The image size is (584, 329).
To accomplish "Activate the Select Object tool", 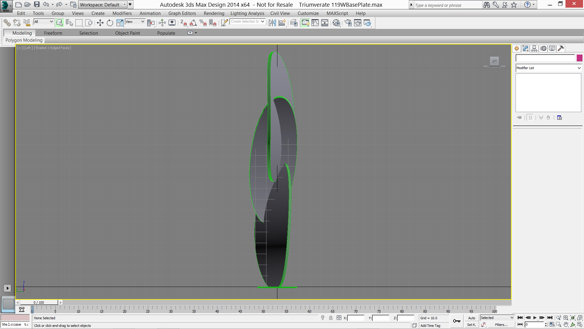I will pos(60,23).
